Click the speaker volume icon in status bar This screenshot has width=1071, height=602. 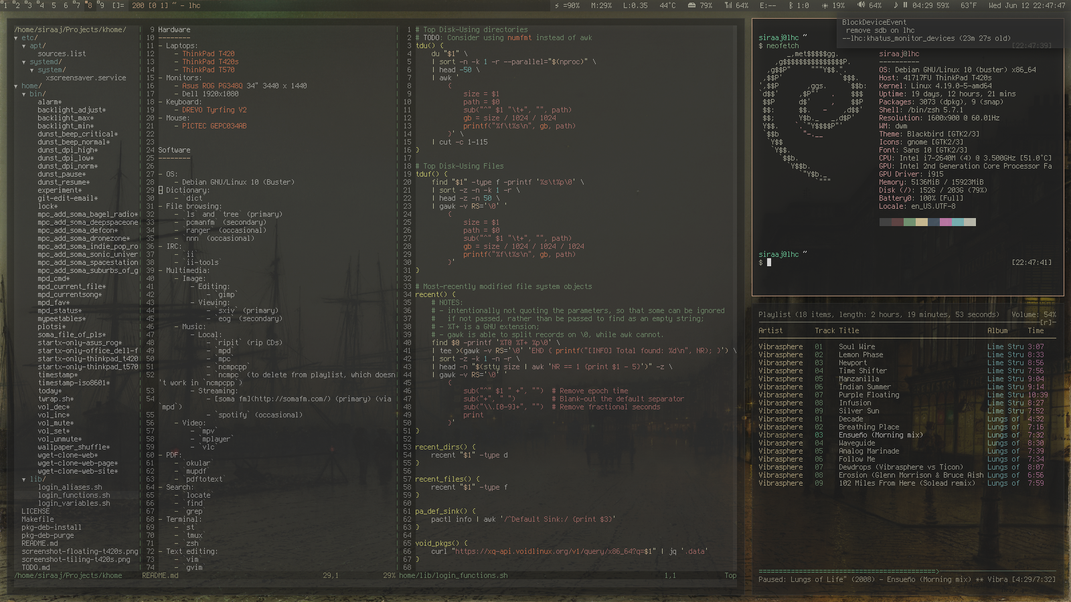click(x=861, y=5)
